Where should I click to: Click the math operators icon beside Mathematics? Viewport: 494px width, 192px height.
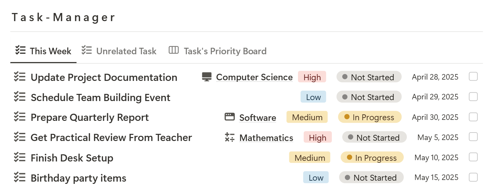[230, 137]
